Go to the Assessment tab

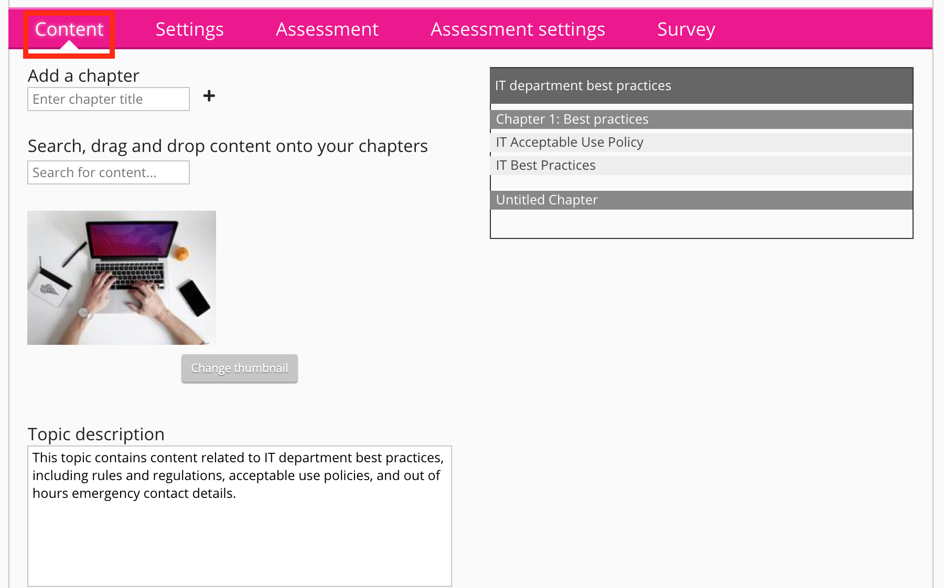tap(327, 29)
